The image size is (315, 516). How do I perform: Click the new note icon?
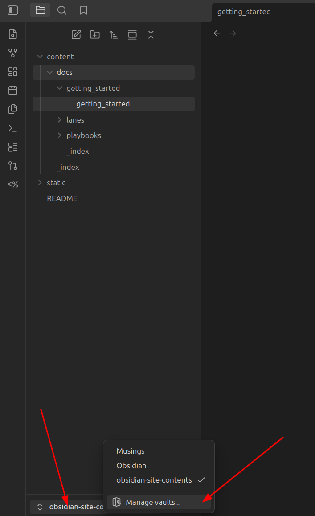click(76, 35)
